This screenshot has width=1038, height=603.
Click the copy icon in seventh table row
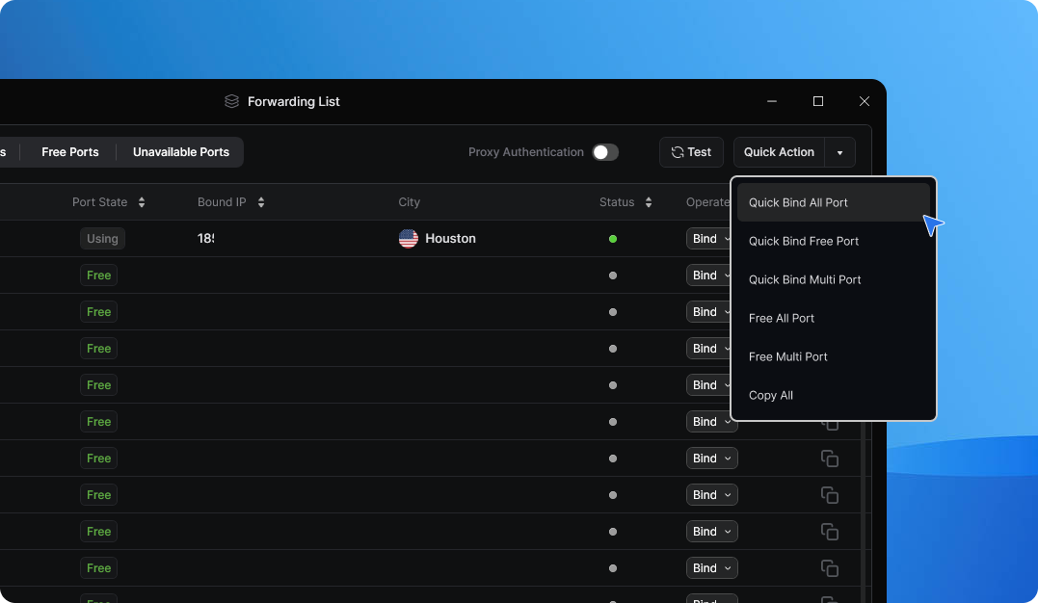pos(829,459)
